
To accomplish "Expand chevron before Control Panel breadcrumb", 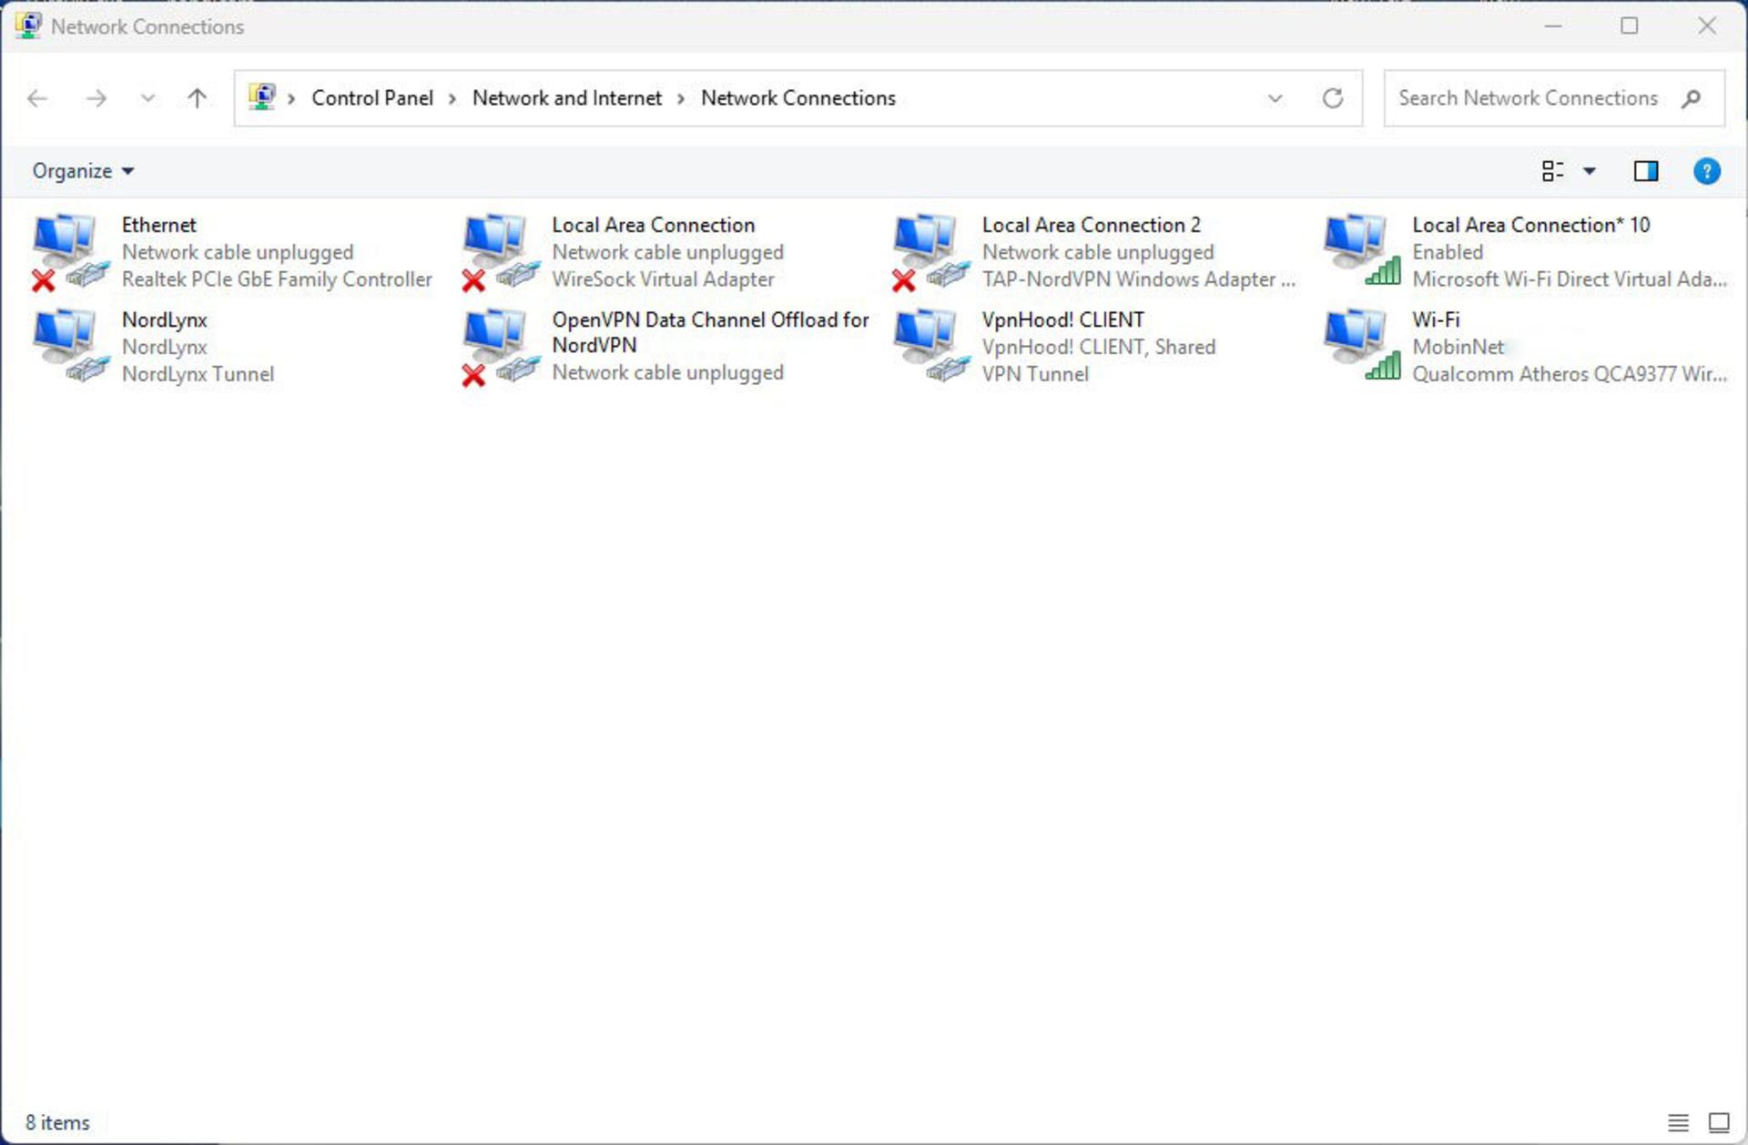I will click(291, 98).
